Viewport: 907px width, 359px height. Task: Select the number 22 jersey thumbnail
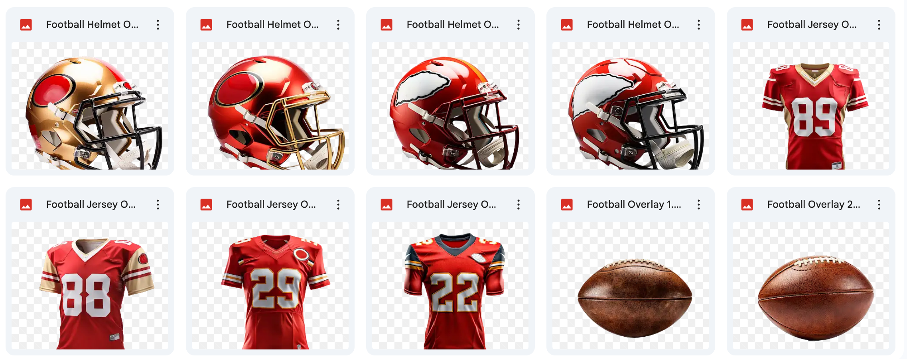pyautogui.click(x=450, y=285)
